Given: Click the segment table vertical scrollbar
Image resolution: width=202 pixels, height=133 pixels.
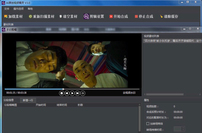Looking at the screenshot, I should (x=140, y=119).
